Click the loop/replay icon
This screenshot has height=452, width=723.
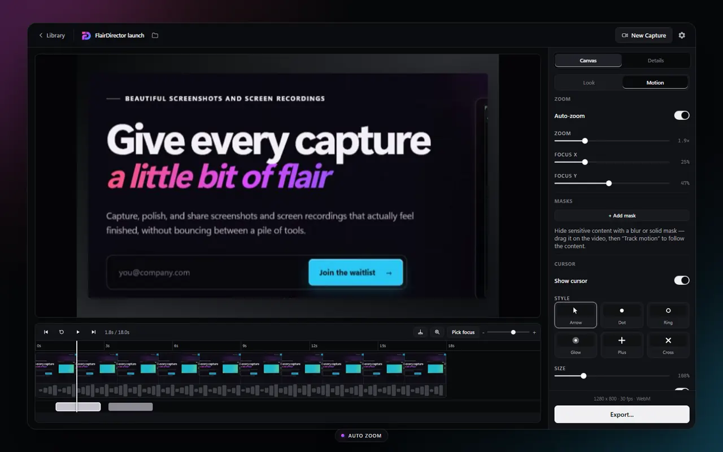[x=62, y=332]
